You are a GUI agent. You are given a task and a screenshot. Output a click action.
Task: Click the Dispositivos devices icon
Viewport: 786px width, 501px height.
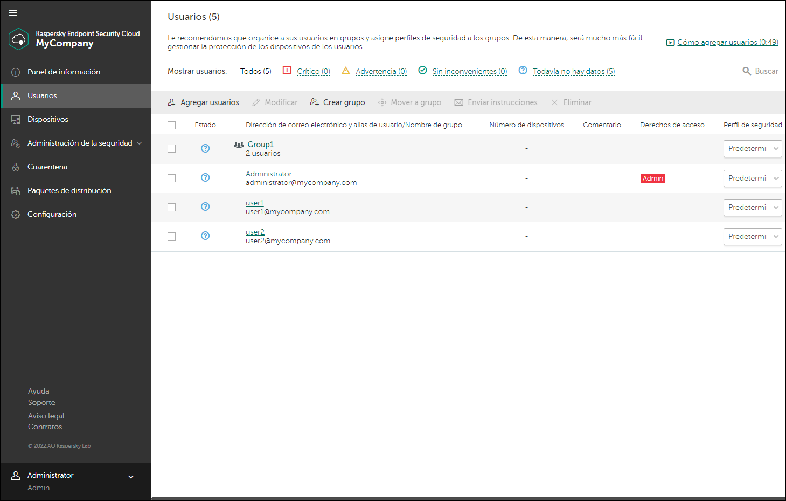(x=16, y=120)
